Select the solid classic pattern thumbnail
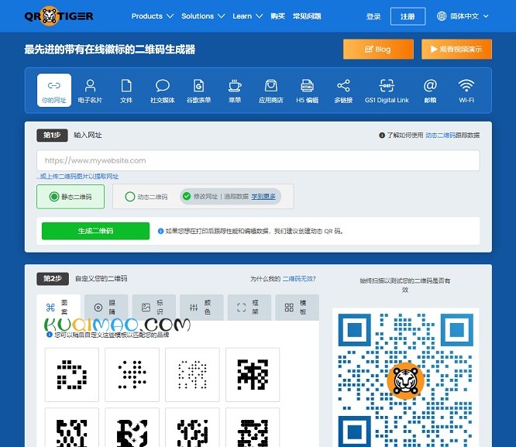The height and width of the screenshot is (447, 516). point(253,375)
